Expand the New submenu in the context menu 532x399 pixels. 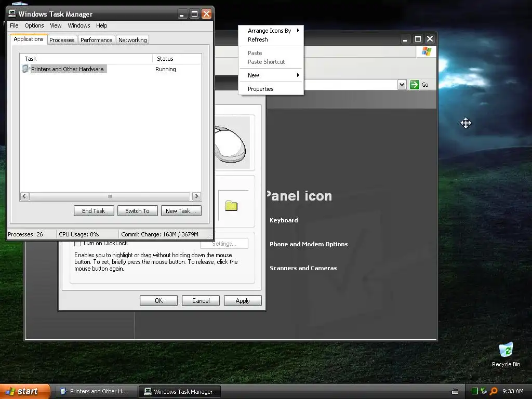pos(271,75)
